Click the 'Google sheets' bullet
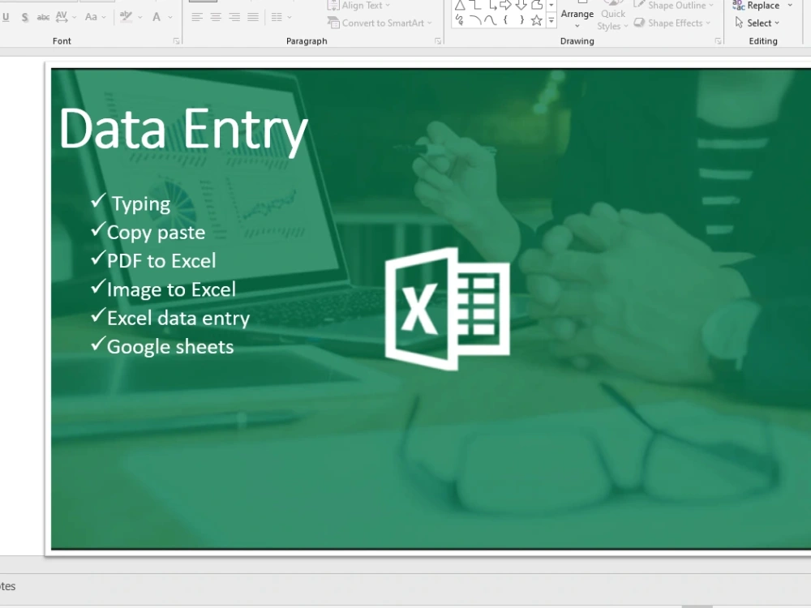This screenshot has height=608, width=811. coord(170,347)
